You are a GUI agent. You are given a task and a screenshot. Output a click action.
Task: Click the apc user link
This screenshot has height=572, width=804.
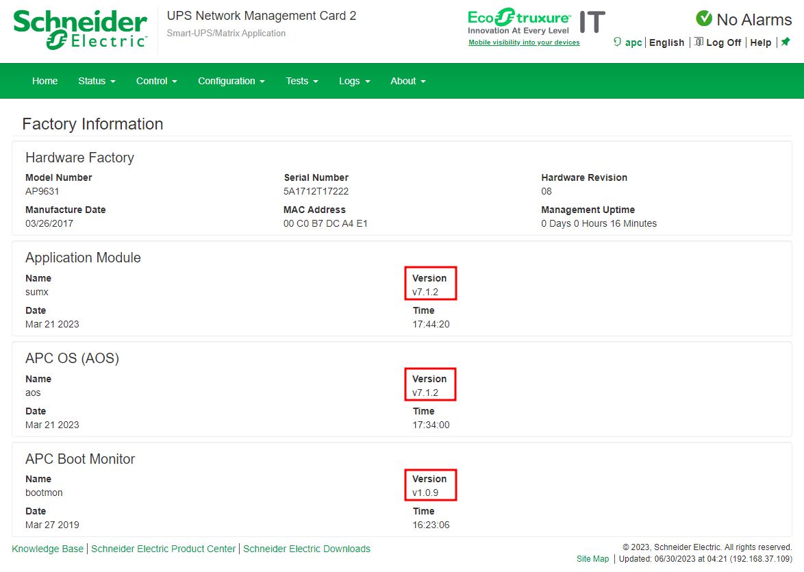pyautogui.click(x=633, y=42)
